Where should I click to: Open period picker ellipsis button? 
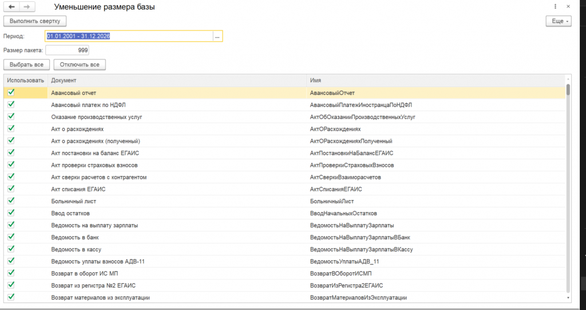pos(217,36)
